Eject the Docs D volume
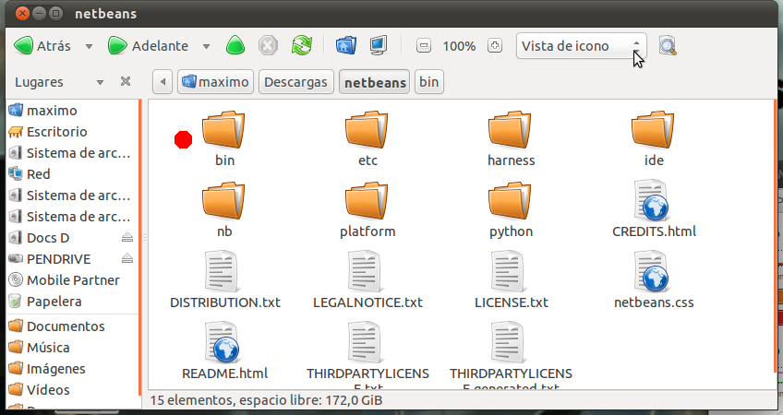783x415 pixels. [x=127, y=237]
